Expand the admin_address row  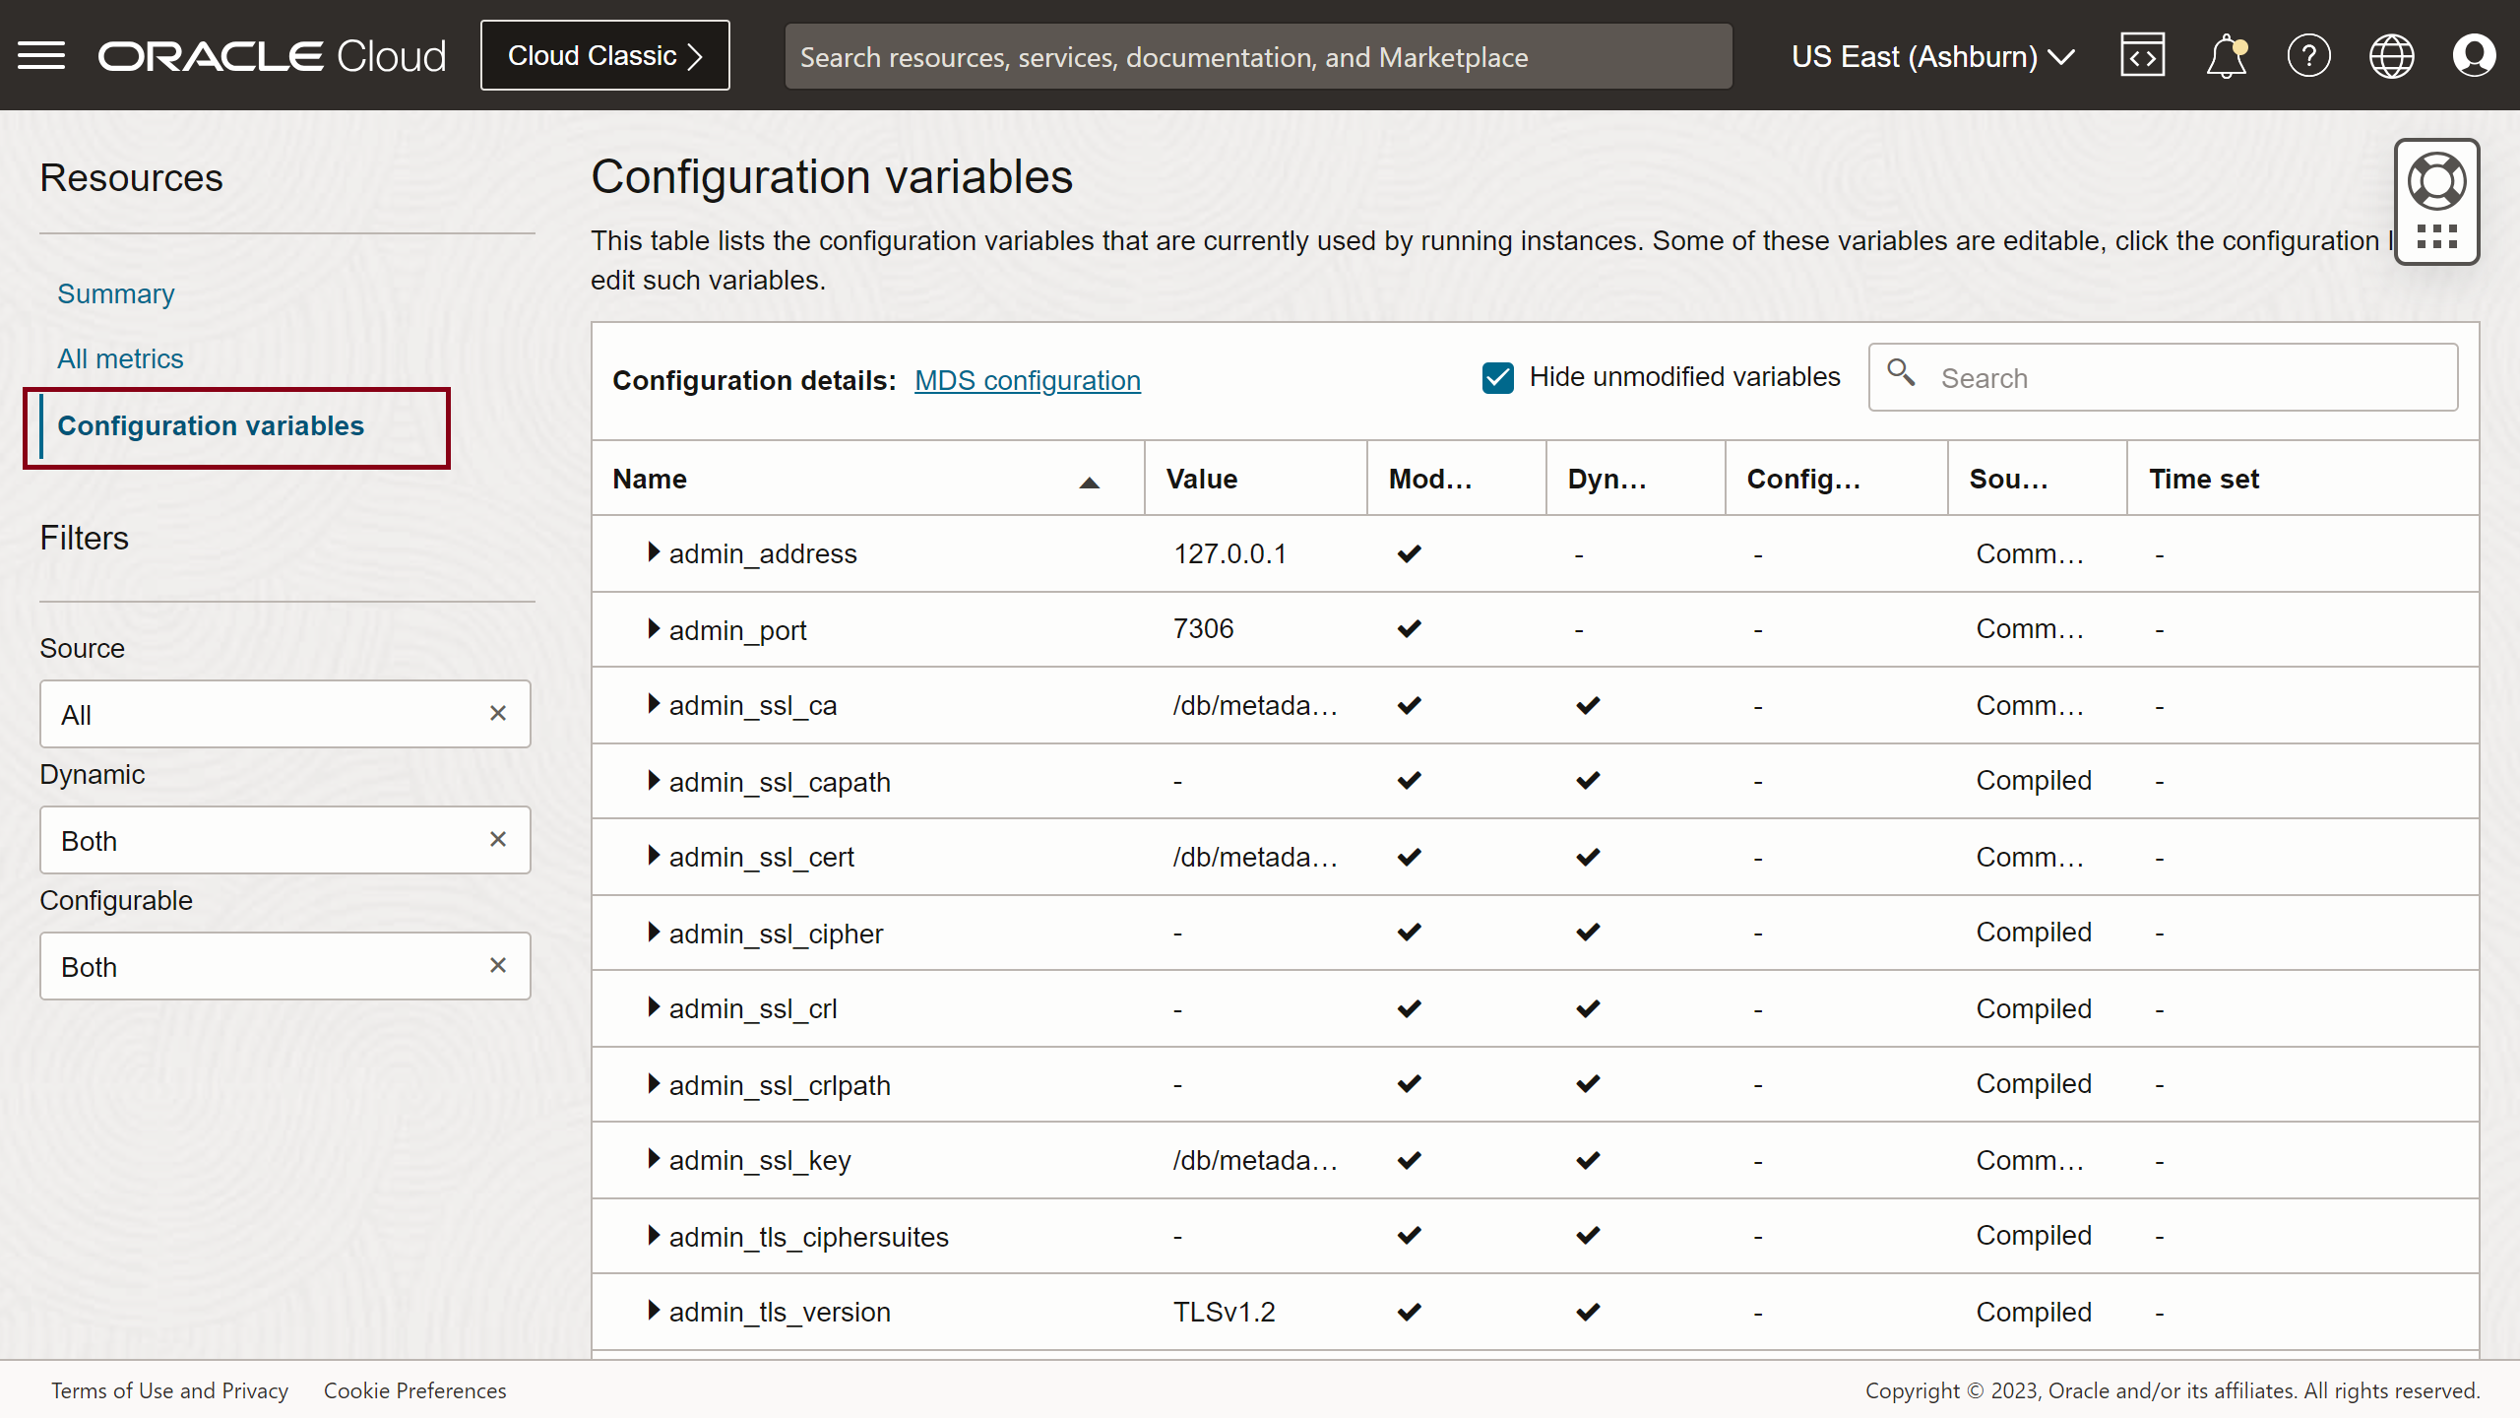click(x=653, y=552)
